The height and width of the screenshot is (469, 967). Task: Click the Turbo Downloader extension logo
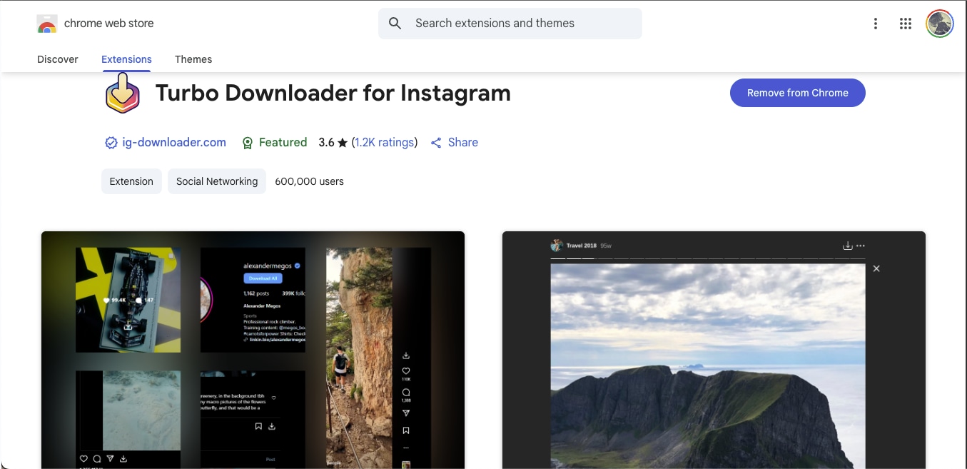121,93
